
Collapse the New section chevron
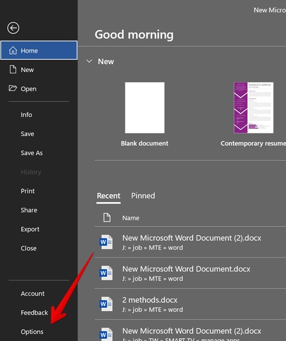[x=89, y=61]
